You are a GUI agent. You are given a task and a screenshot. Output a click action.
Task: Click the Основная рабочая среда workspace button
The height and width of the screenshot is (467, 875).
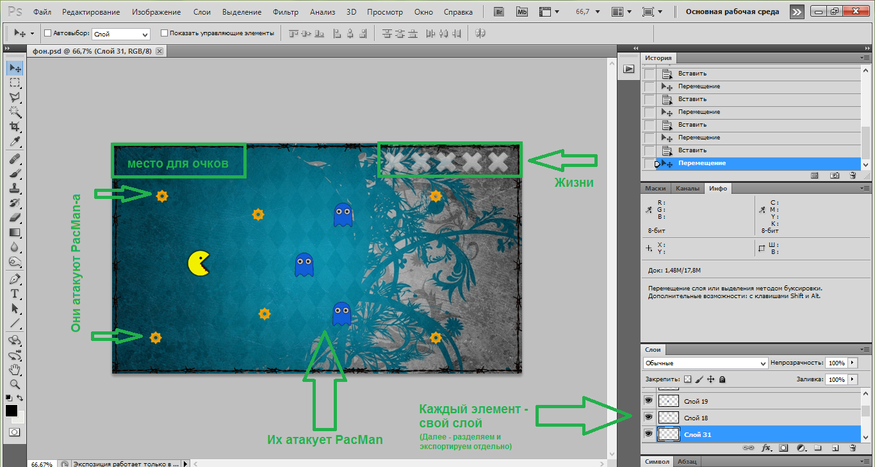[732, 12]
